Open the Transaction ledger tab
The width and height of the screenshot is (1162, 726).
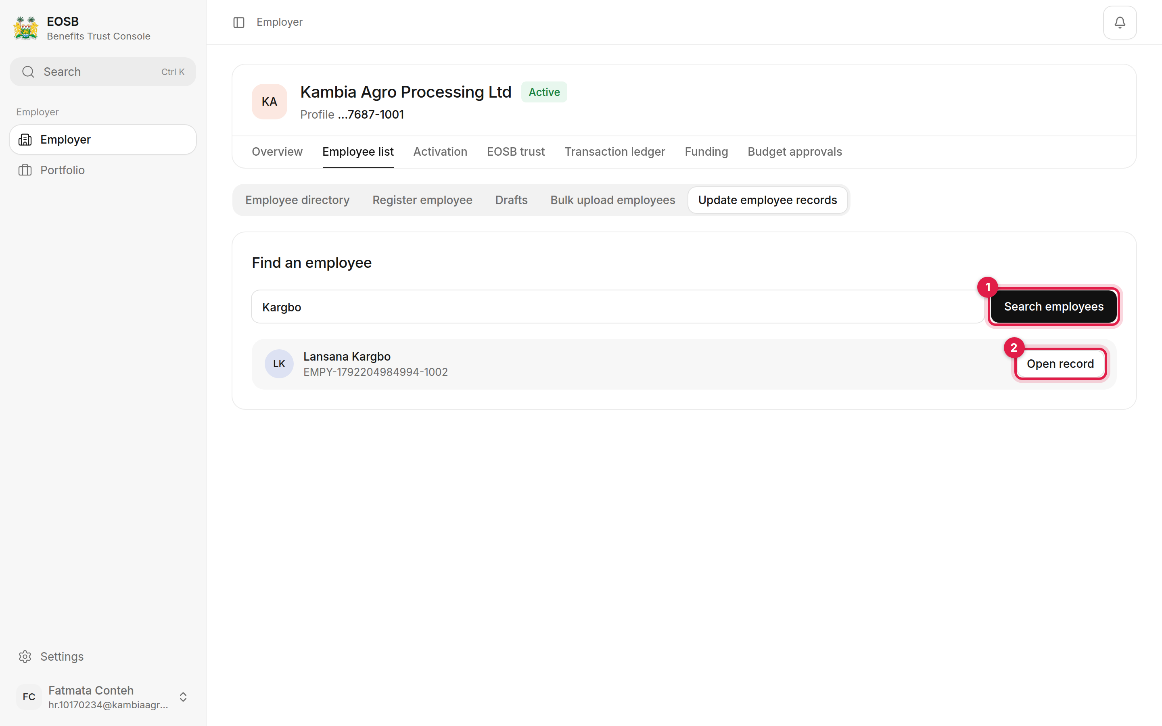pos(614,152)
